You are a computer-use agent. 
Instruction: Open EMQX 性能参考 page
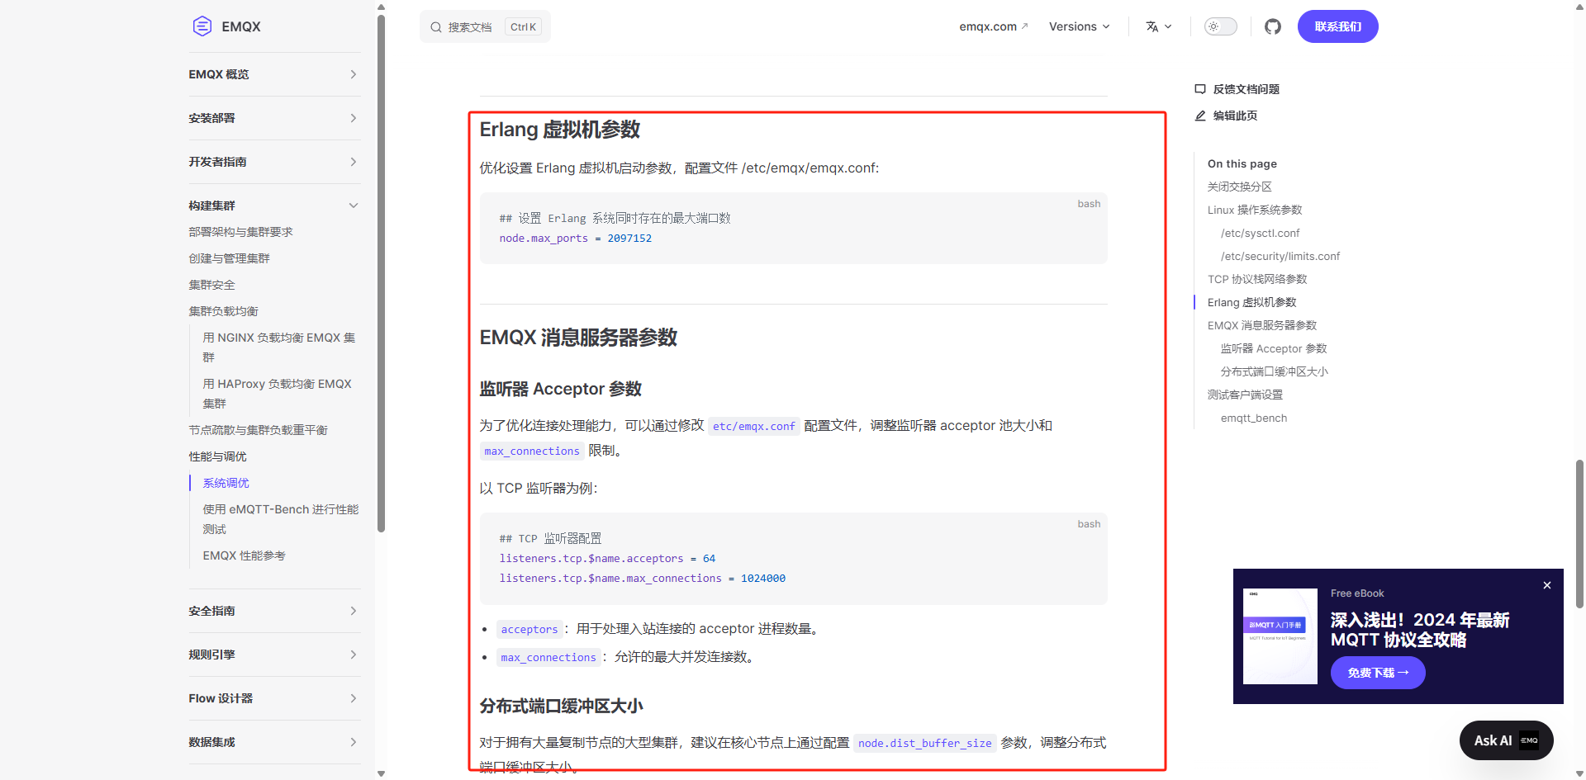[x=244, y=555]
